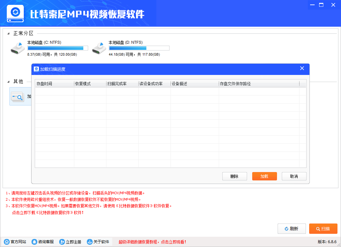Image resolution: width=341 pixels, height=247 pixels.
Task: Select the local disk C: drive icon
Action: coord(17,48)
